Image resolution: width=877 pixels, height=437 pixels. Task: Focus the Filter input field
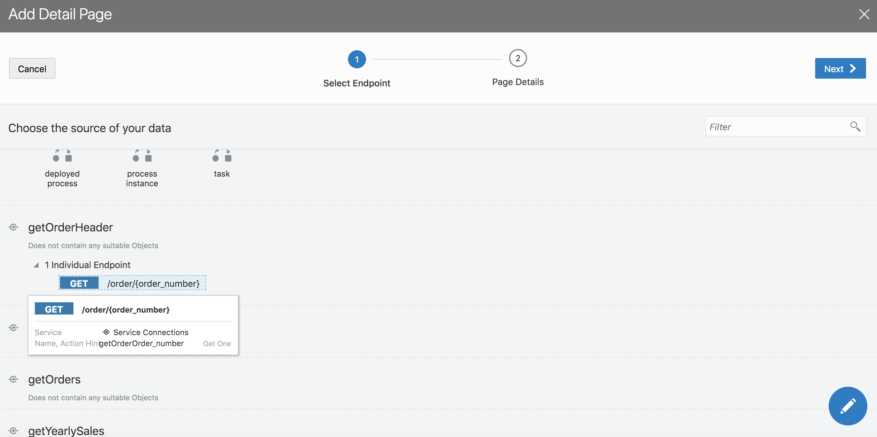click(x=785, y=127)
